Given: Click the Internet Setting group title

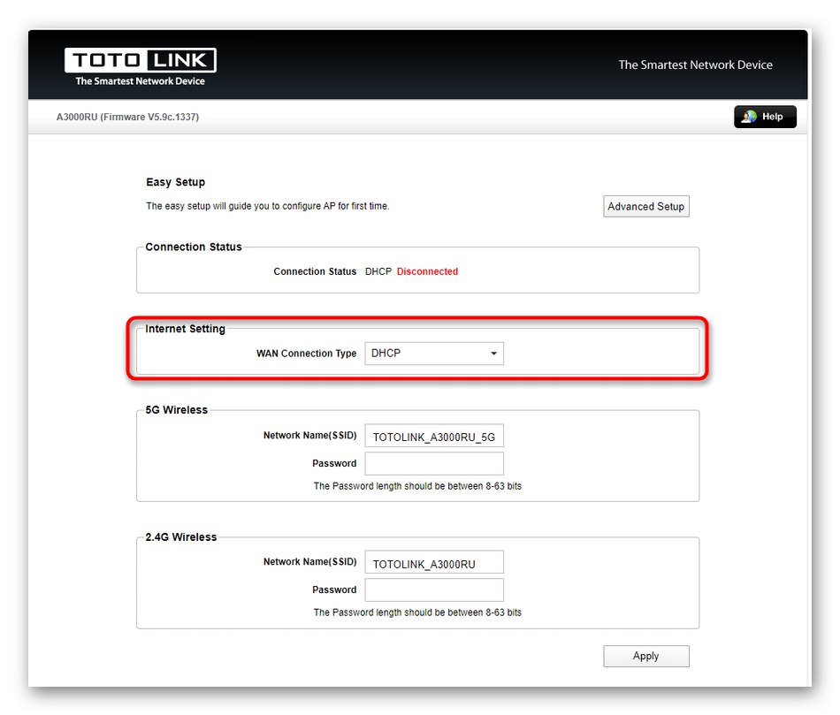Looking at the screenshot, I should coord(185,329).
